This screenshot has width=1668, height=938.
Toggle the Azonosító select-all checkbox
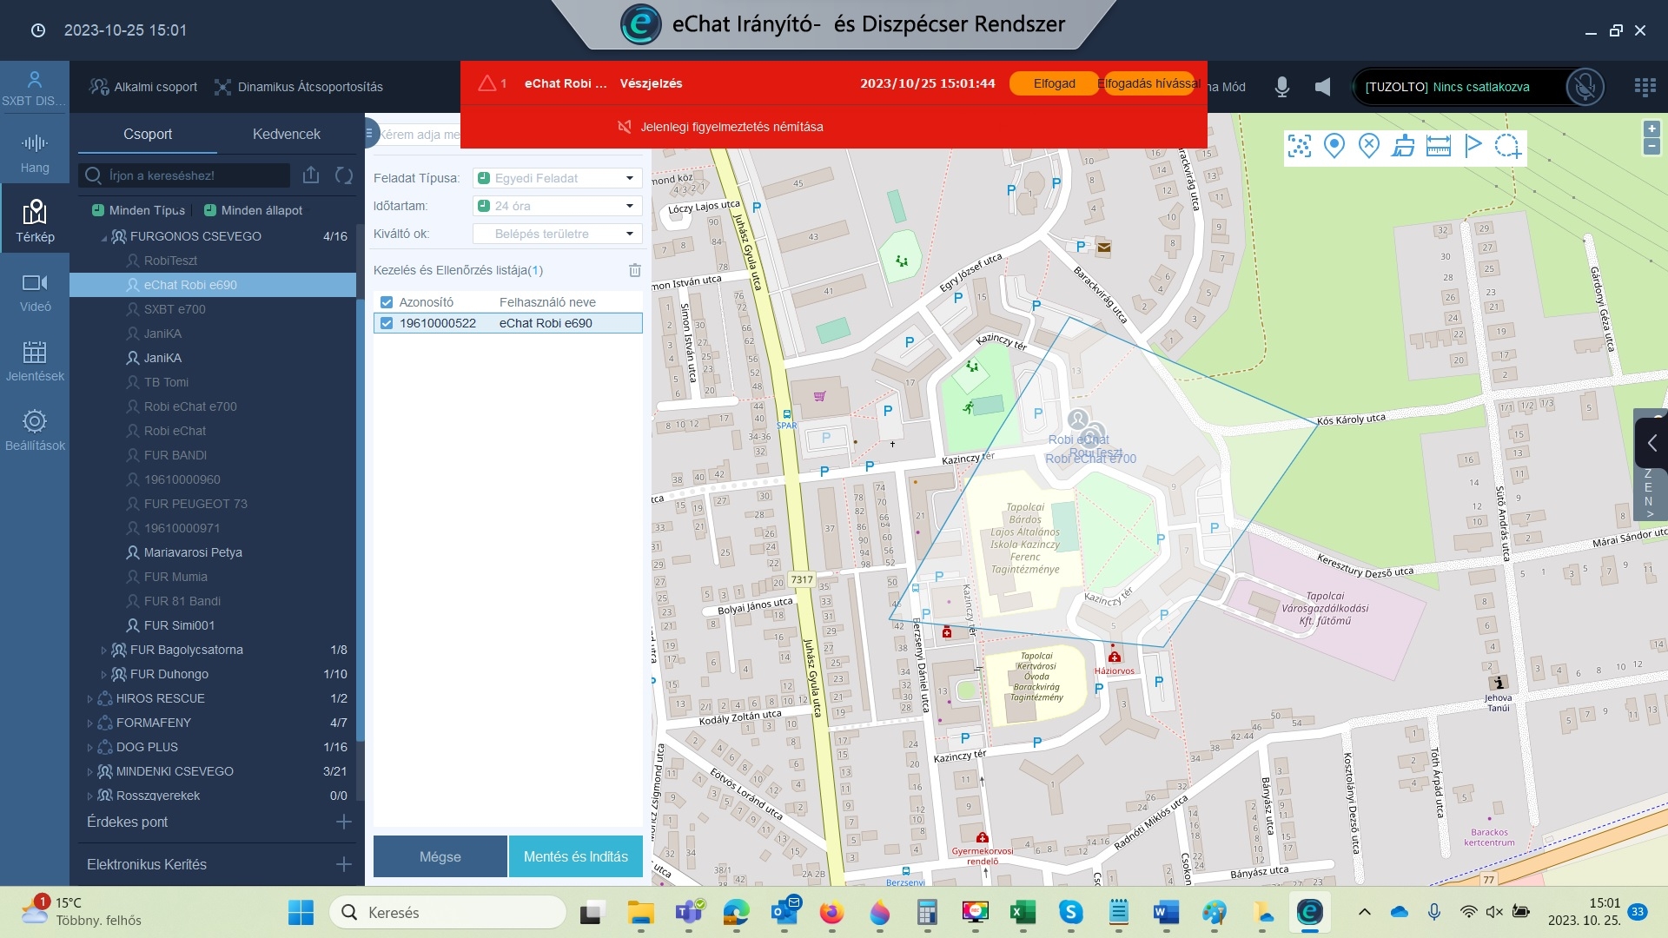click(x=387, y=302)
